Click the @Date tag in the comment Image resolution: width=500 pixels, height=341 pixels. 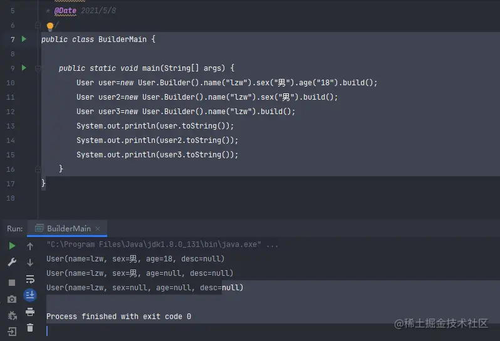click(65, 11)
